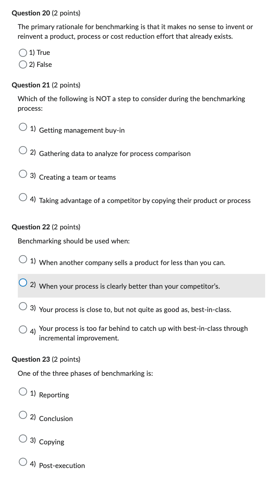272x480 pixels.
Task: Select "True" for Question 20
Action: pos(23,52)
